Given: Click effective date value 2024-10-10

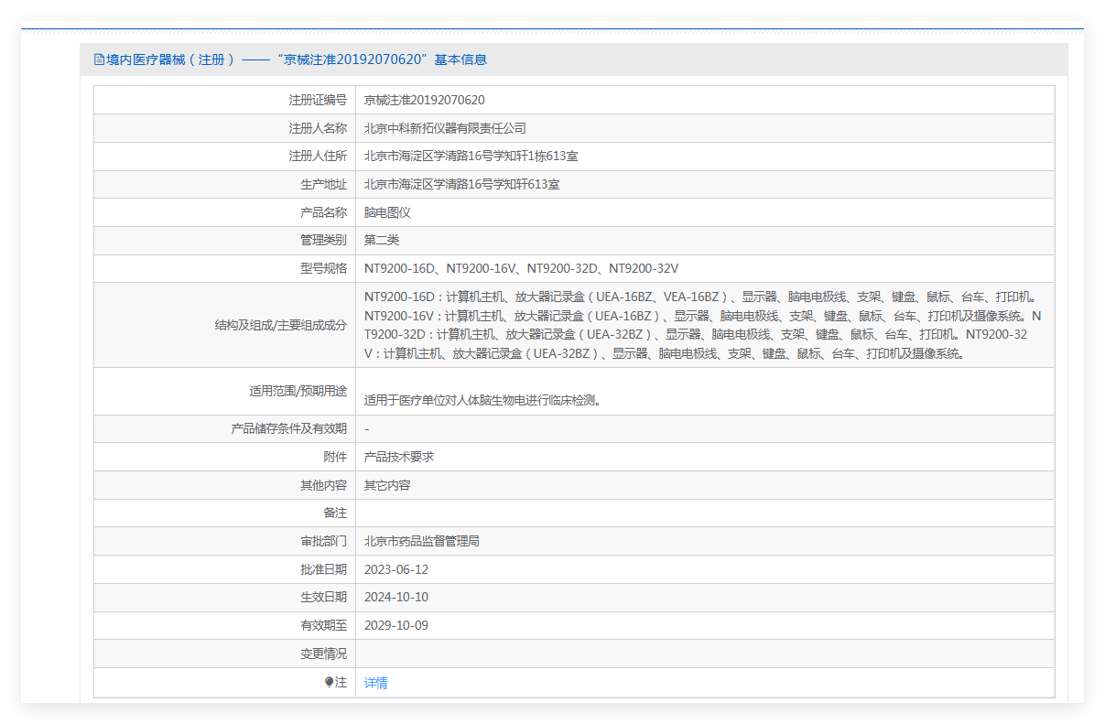Looking at the screenshot, I should point(396,597).
